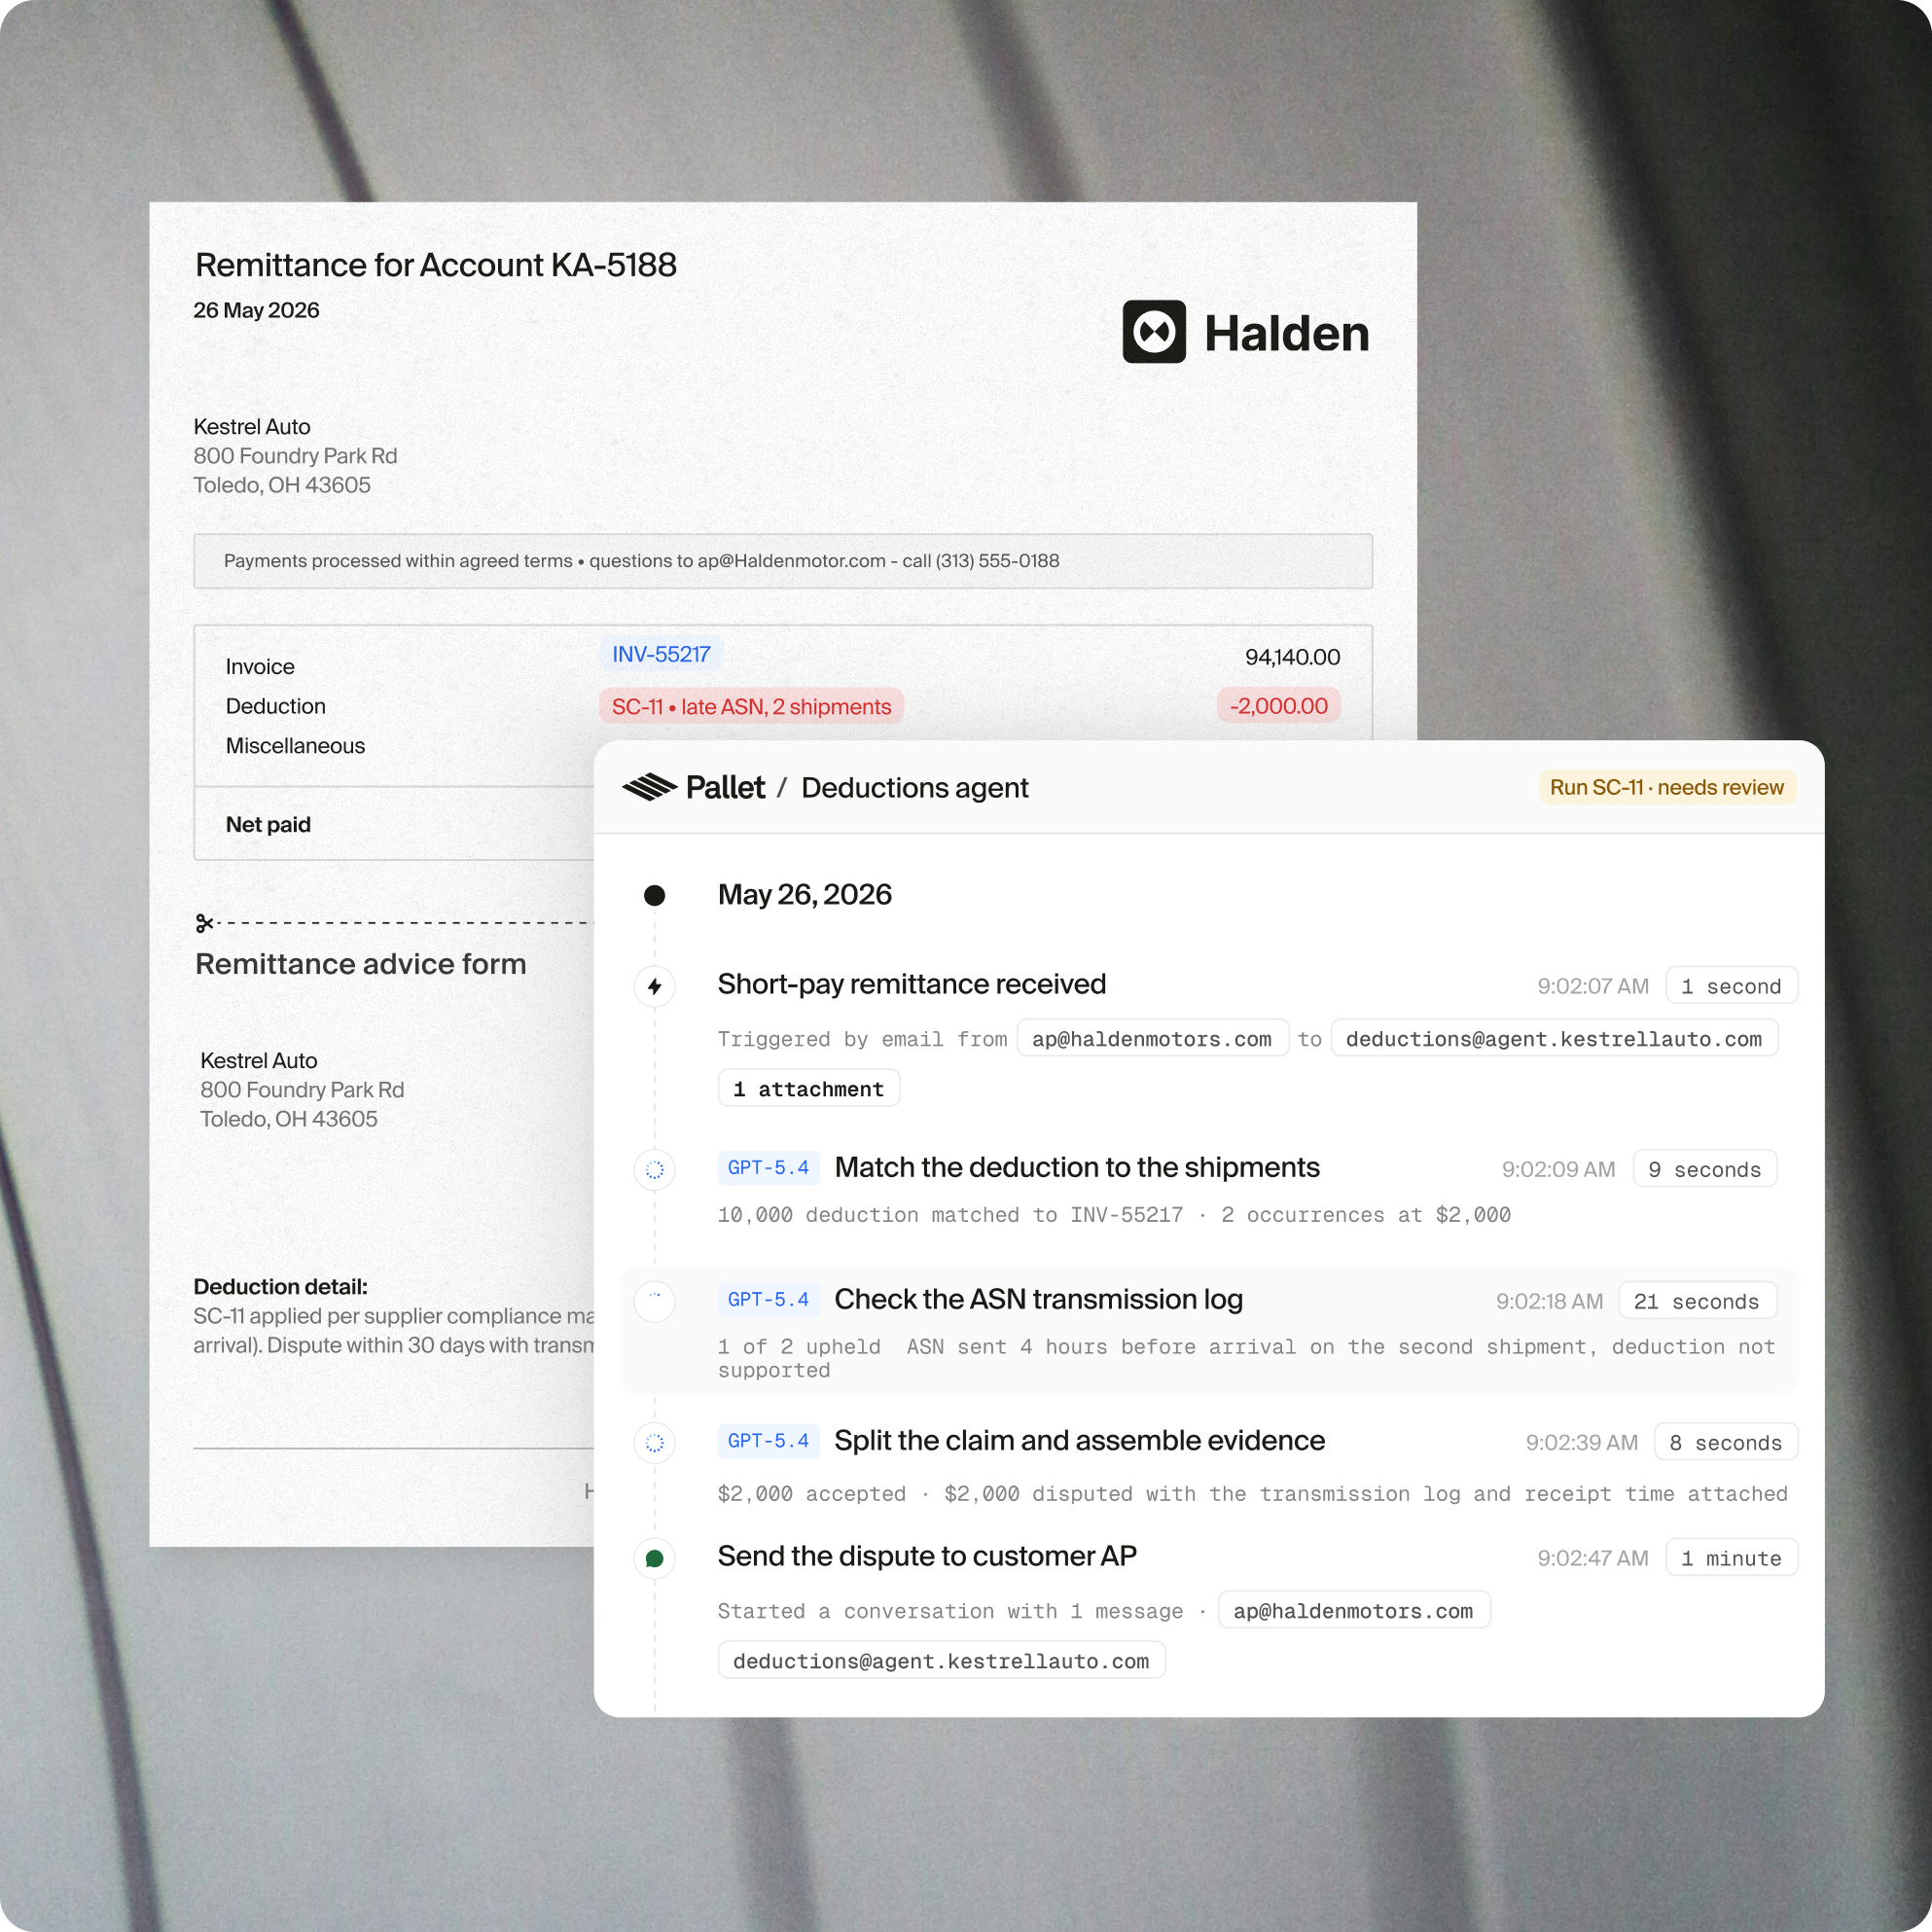Image resolution: width=1932 pixels, height=1932 pixels.
Task: Click the Halden company wordmark
Action: (1287, 333)
